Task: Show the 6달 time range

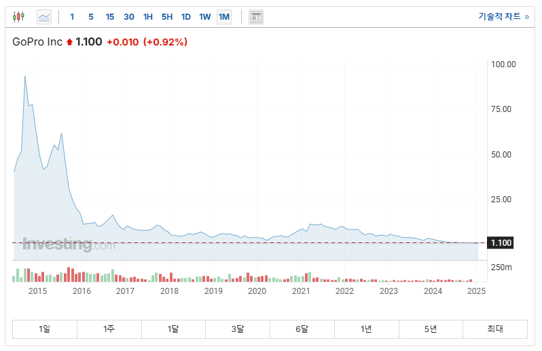Action: pyautogui.click(x=302, y=329)
